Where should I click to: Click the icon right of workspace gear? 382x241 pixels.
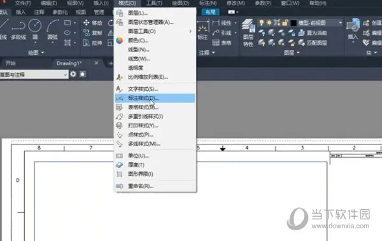(83, 74)
